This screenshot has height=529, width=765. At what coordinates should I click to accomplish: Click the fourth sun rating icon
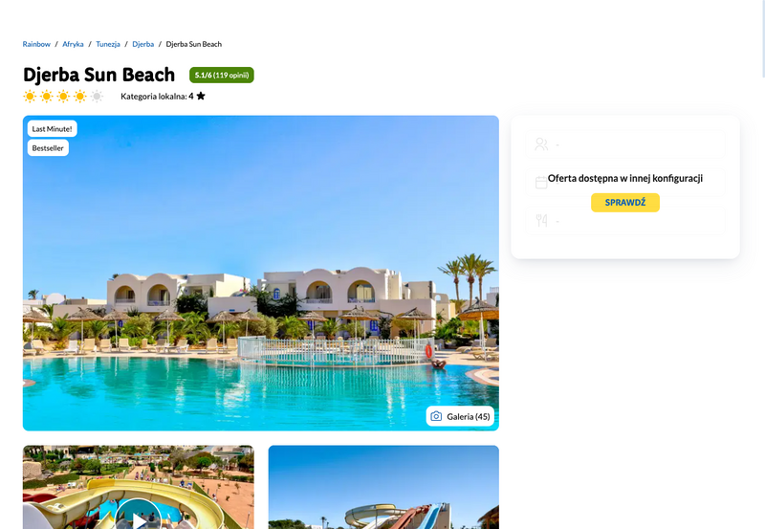click(x=80, y=96)
